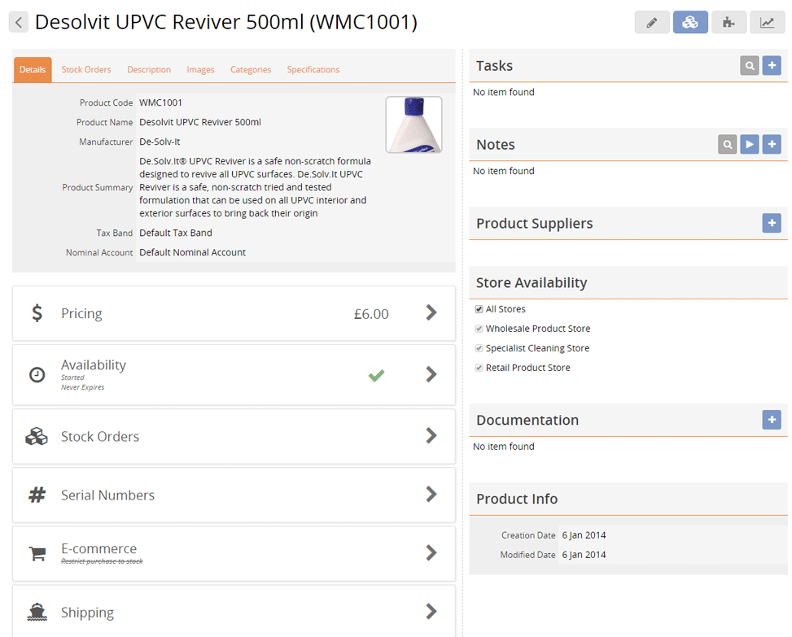Screen dimensions: 792x637
Task: Open the Availability section label
Action: tap(94, 365)
